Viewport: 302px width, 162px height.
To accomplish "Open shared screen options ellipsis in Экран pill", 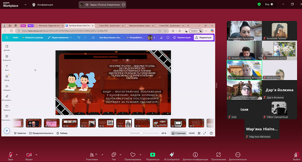I will pos(124,5).
